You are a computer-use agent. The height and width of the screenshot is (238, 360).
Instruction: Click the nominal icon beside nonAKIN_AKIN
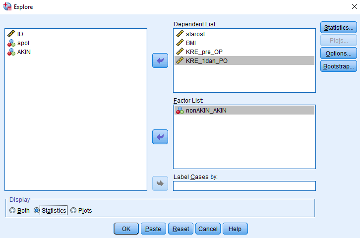point(180,111)
